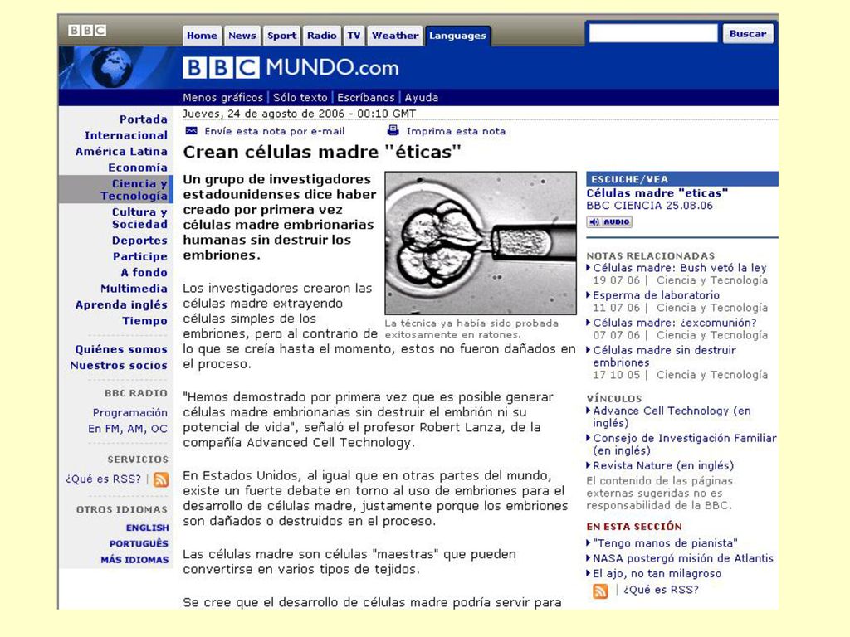Click the globe image in header

[x=113, y=67]
